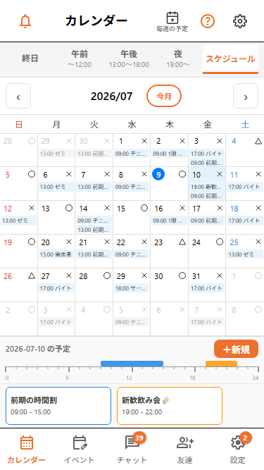Select the 午後 13:00～18:00 tab
Viewport: 264px width, 470px height.
(x=129, y=58)
